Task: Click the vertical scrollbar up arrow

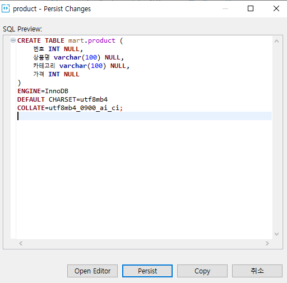Action: [276, 41]
